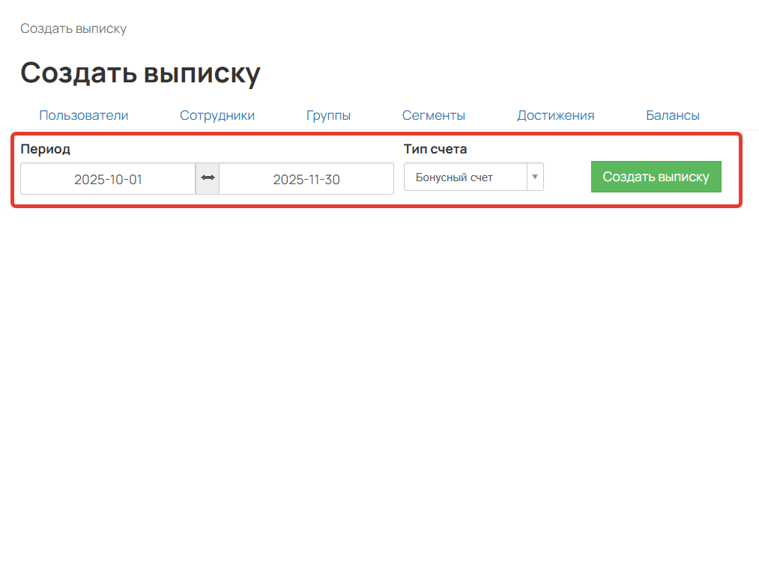Screen dimensions: 759x572
Task: View the Достижения tab
Action: pos(555,115)
